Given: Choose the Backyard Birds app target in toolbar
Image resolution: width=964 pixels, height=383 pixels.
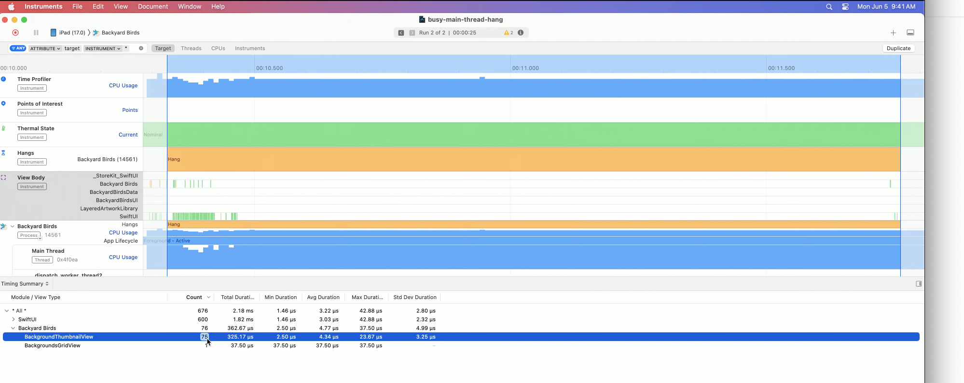Looking at the screenshot, I should click(116, 33).
